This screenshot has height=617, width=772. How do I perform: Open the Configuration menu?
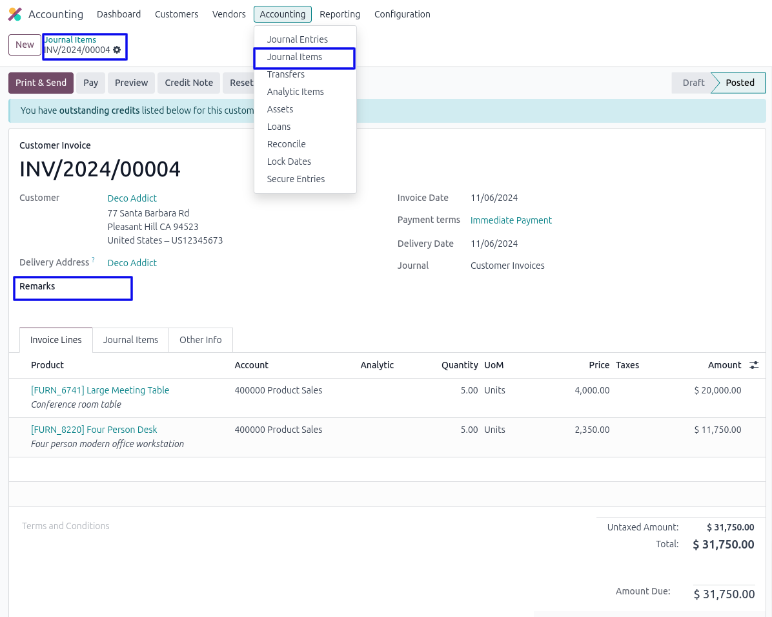[401, 14]
